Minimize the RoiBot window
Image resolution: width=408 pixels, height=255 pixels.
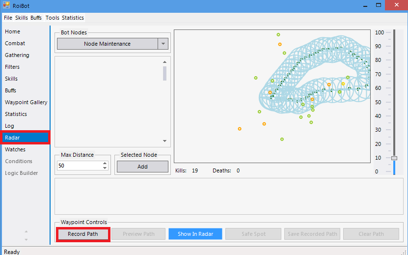[365, 5]
